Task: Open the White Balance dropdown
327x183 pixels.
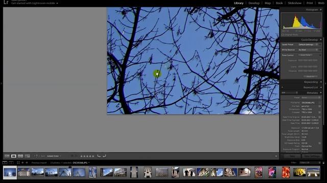Action: [x=308, y=50]
